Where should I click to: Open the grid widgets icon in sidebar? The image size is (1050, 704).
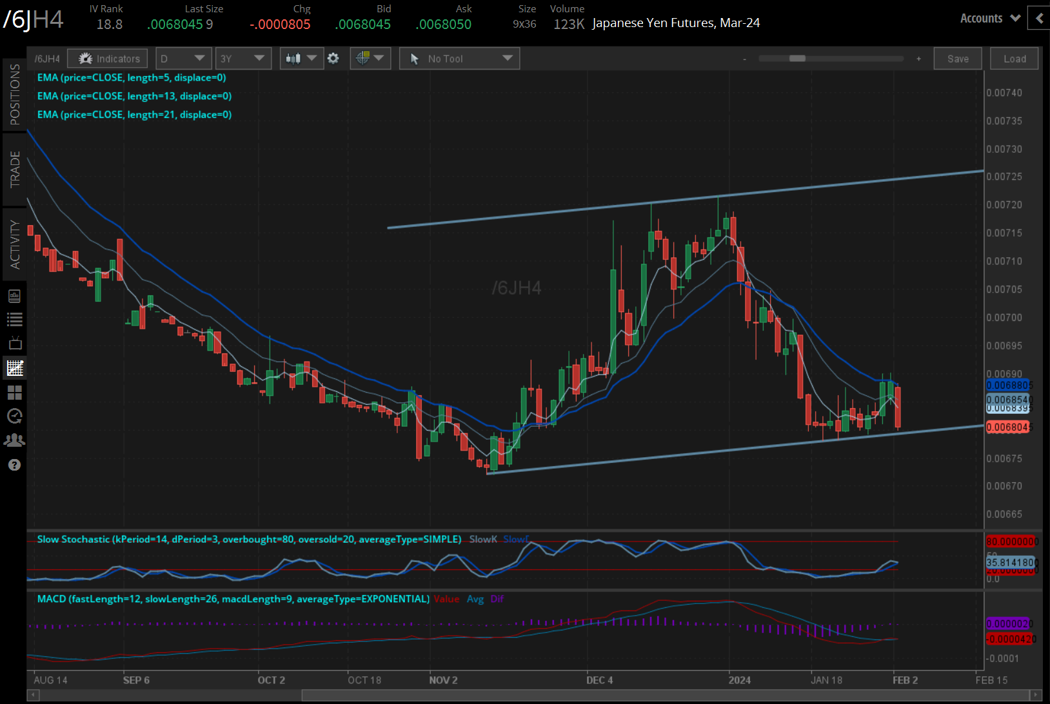coord(14,393)
